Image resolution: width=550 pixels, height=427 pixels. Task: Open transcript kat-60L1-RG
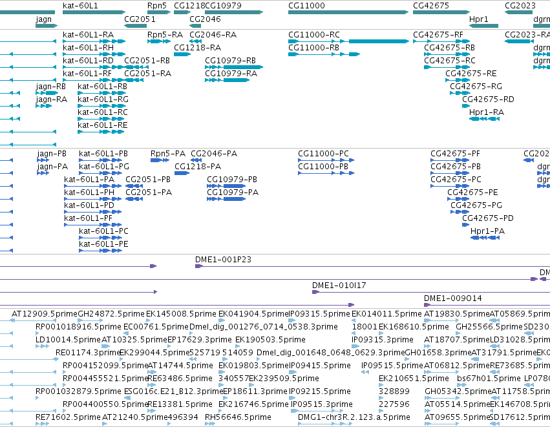pos(103,99)
